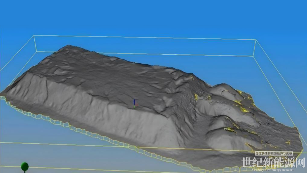The image size is (307, 173).
Task: Select the green axis tip of the gizmo
Action: (x=134, y=107)
